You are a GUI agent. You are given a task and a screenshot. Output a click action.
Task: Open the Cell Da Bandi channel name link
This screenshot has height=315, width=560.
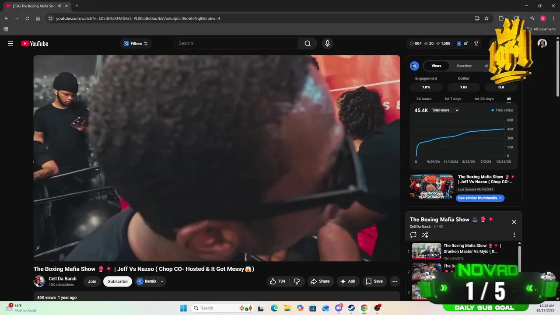click(x=63, y=279)
